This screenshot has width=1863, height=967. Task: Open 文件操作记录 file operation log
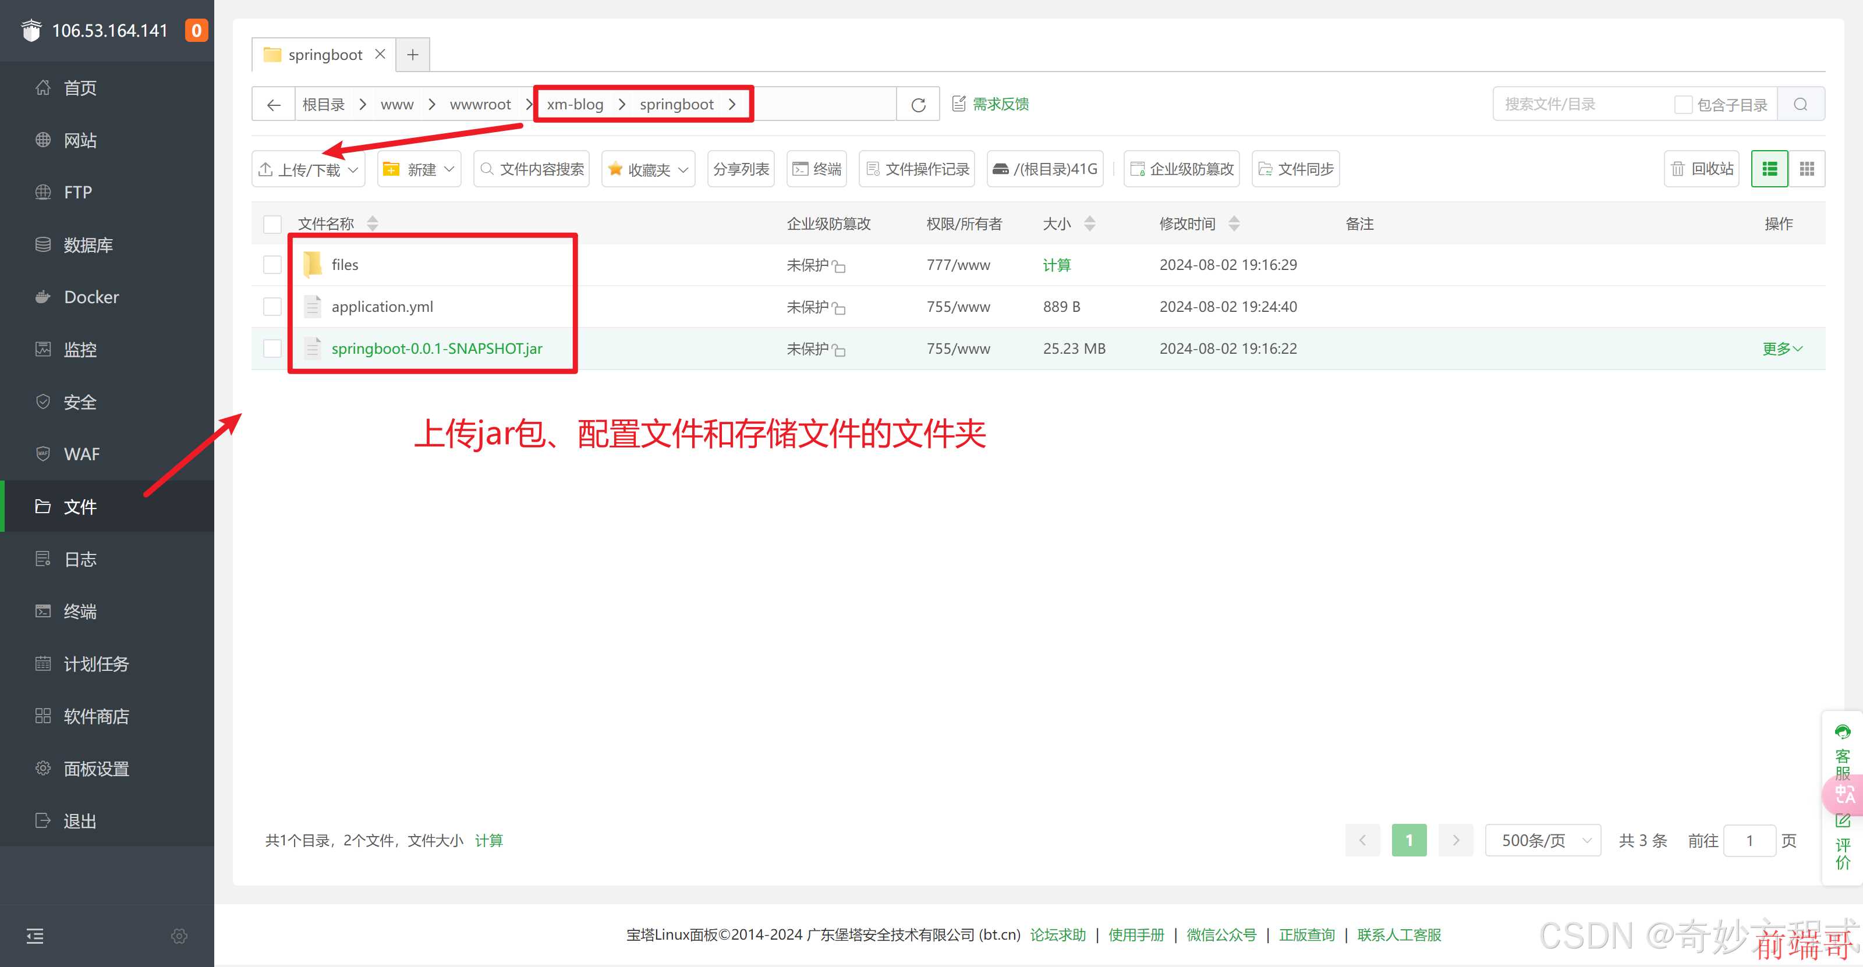[x=917, y=169]
